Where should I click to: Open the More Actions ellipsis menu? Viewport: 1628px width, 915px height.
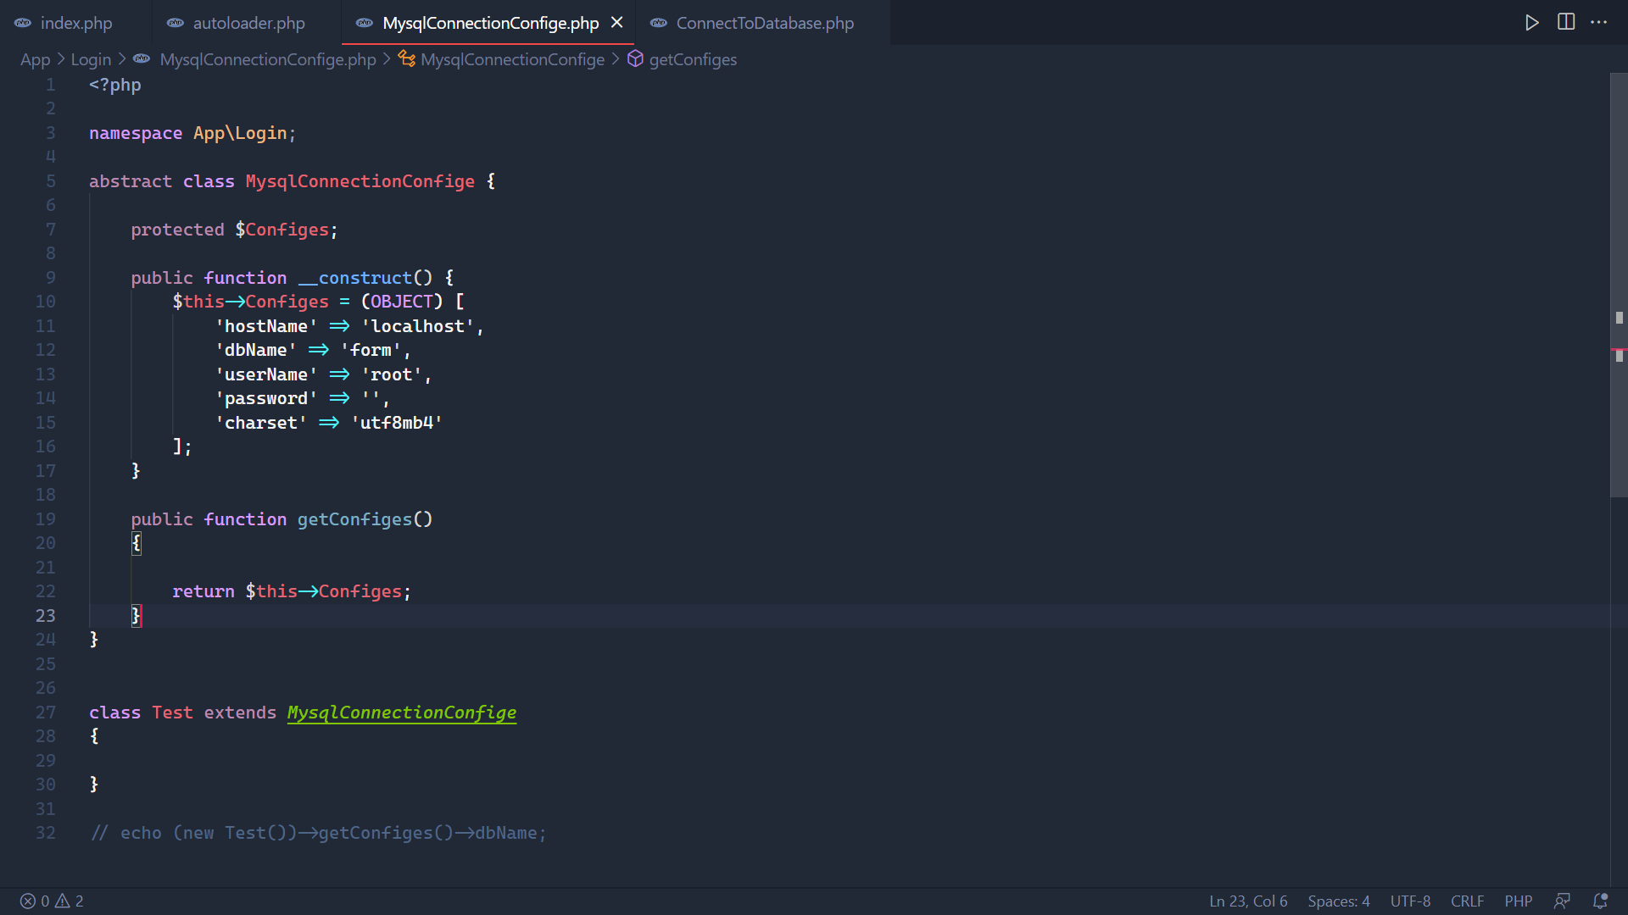(1599, 23)
